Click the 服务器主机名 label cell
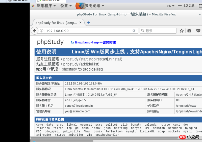 49,106
